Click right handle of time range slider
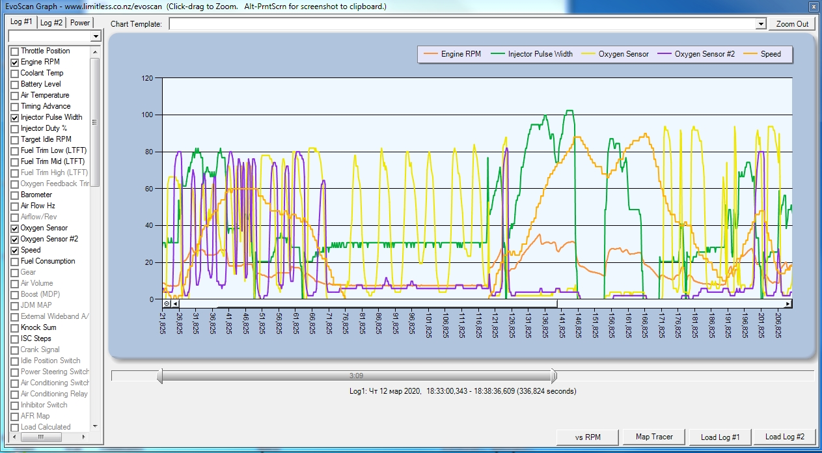Image resolution: width=822 pixels, height=453 pixels. pyautogui.click(x=554, y=376)
